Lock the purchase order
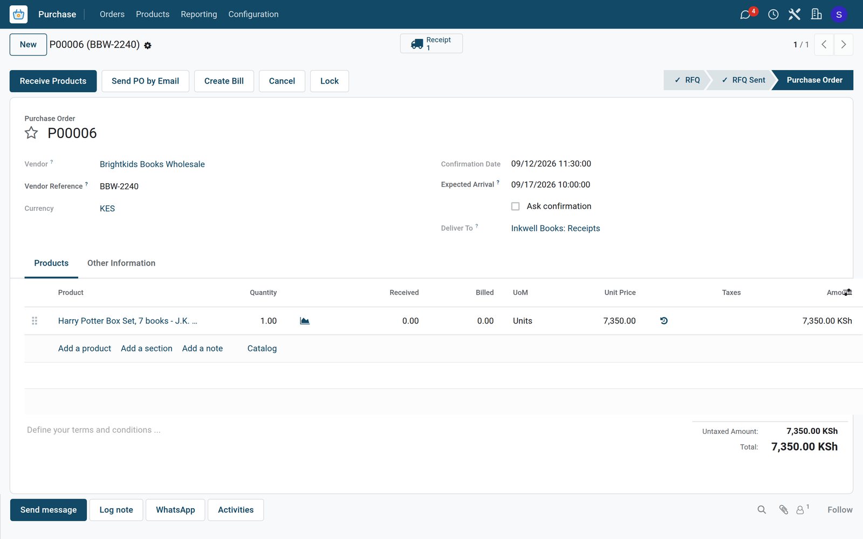Screen dimensions: 863x539 (x=330, y=81)
